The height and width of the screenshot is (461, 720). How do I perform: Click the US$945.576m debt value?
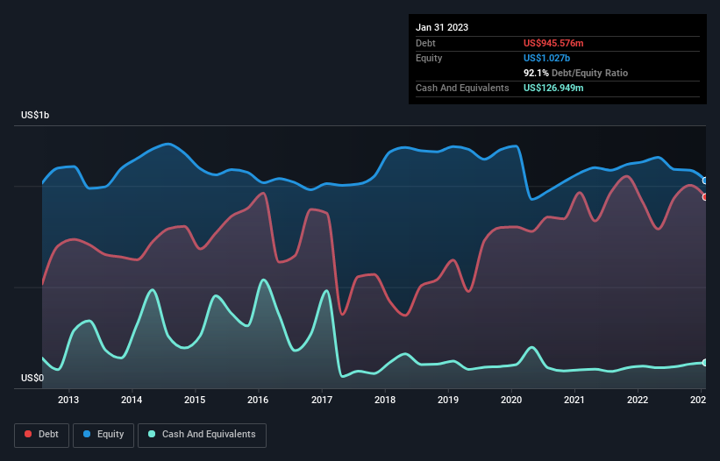coord(553,43)
